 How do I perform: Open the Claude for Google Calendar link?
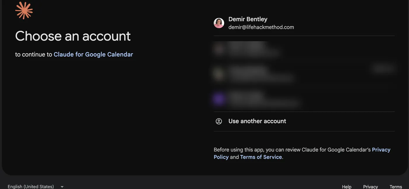(93, 54)
